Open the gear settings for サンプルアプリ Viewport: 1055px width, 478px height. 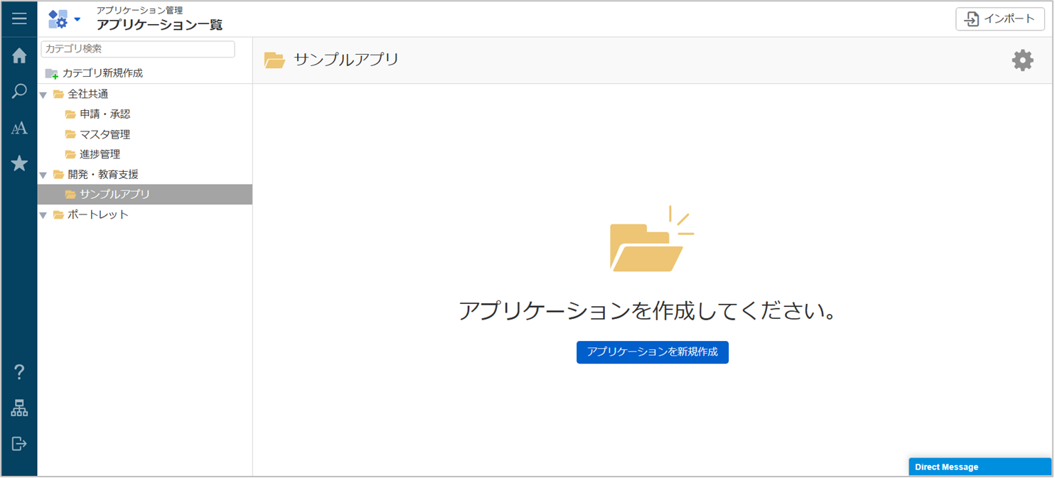(1022, 60)
